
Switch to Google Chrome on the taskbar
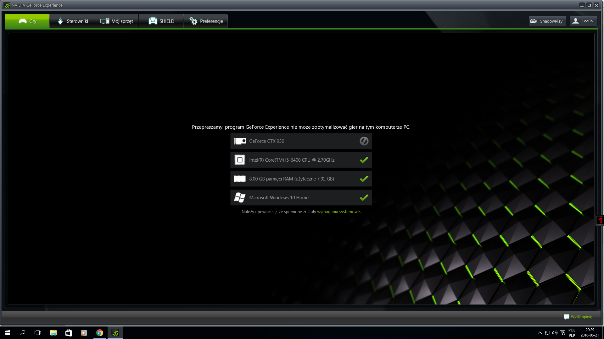click(100, 333)
